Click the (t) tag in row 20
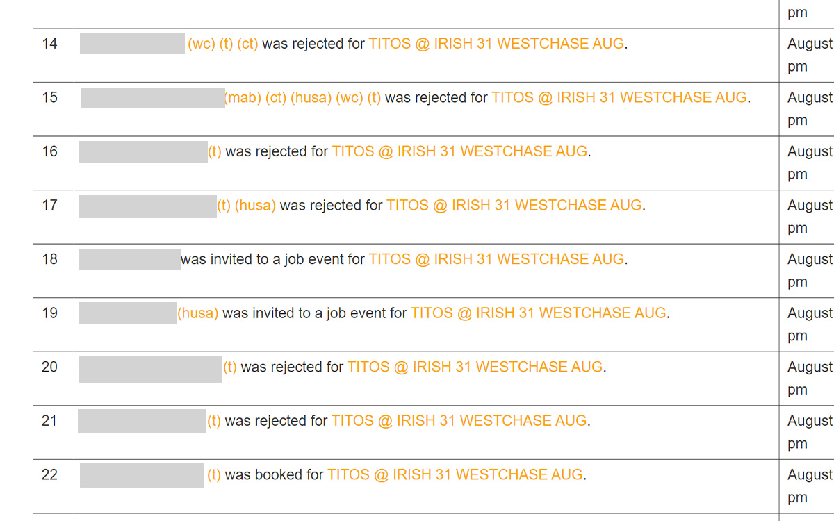This screenshot has width=834, height=521. 230,367
